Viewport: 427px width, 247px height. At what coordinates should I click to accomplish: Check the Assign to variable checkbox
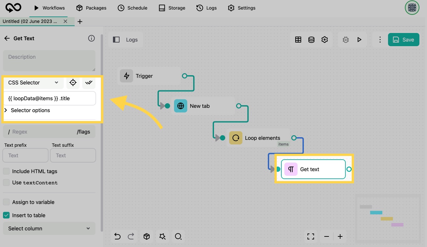[x=6, y=202]
